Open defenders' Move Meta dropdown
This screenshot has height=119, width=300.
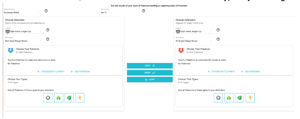tap(195, 41)
